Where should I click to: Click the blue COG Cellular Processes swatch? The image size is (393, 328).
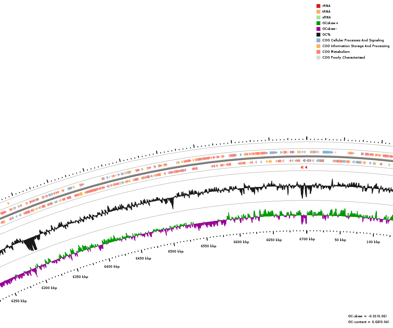point(318,41)
